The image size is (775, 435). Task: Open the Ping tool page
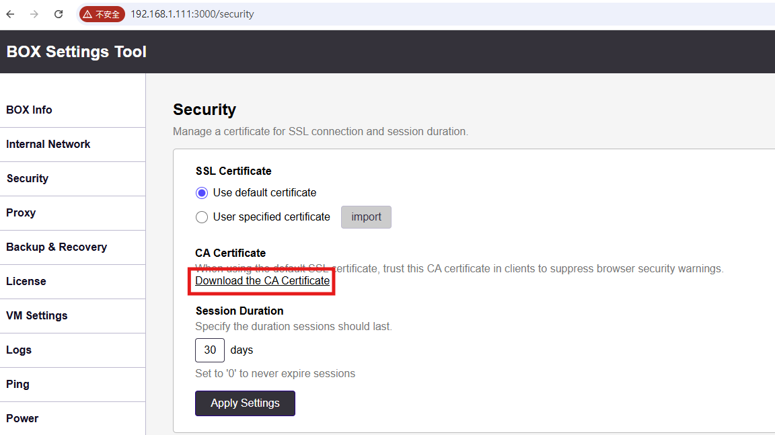(73, 384)
